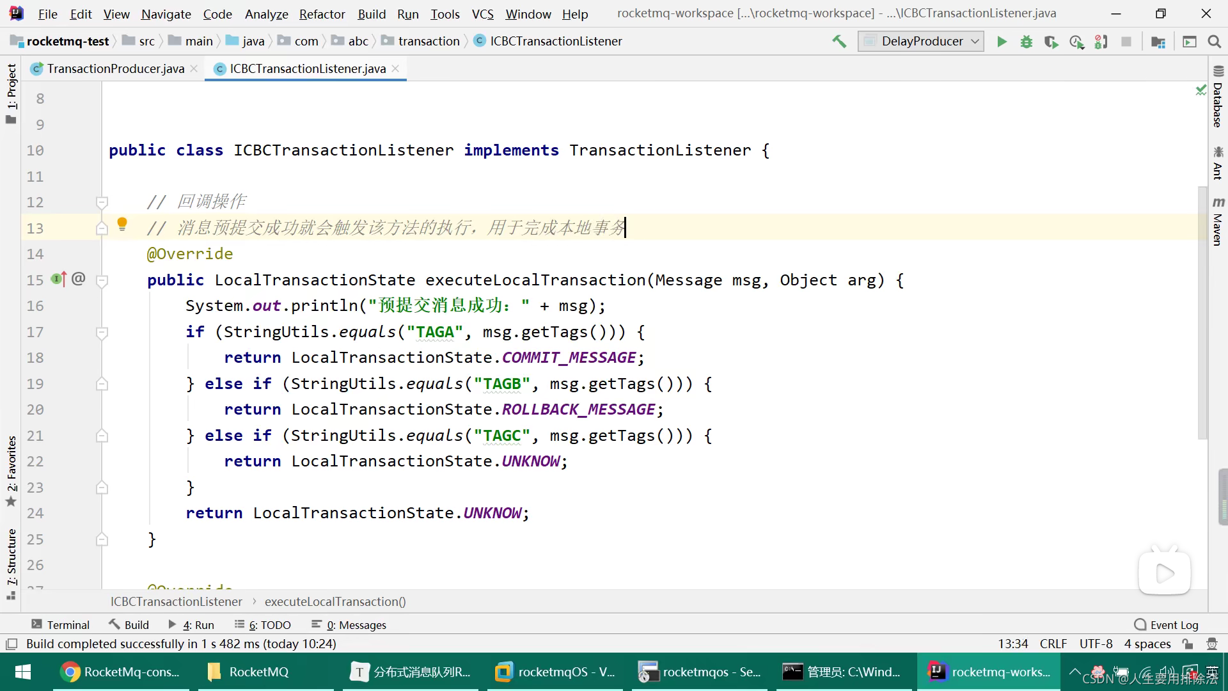Click executeLocalTransaction() in the bottom breadcrumb
This screenshot has height=691, width=1228.
pos(335,601)
